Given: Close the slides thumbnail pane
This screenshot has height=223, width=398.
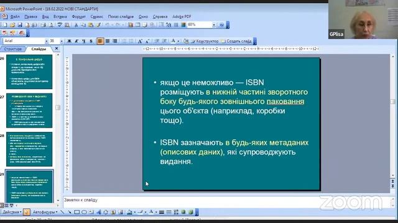Looking at the screenshot, I should tap(57, 48).
